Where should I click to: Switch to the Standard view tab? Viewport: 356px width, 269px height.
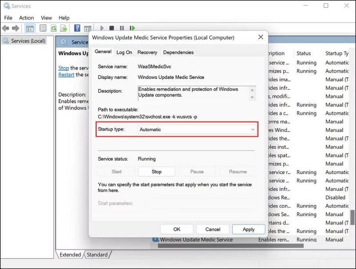pos(97,255)
